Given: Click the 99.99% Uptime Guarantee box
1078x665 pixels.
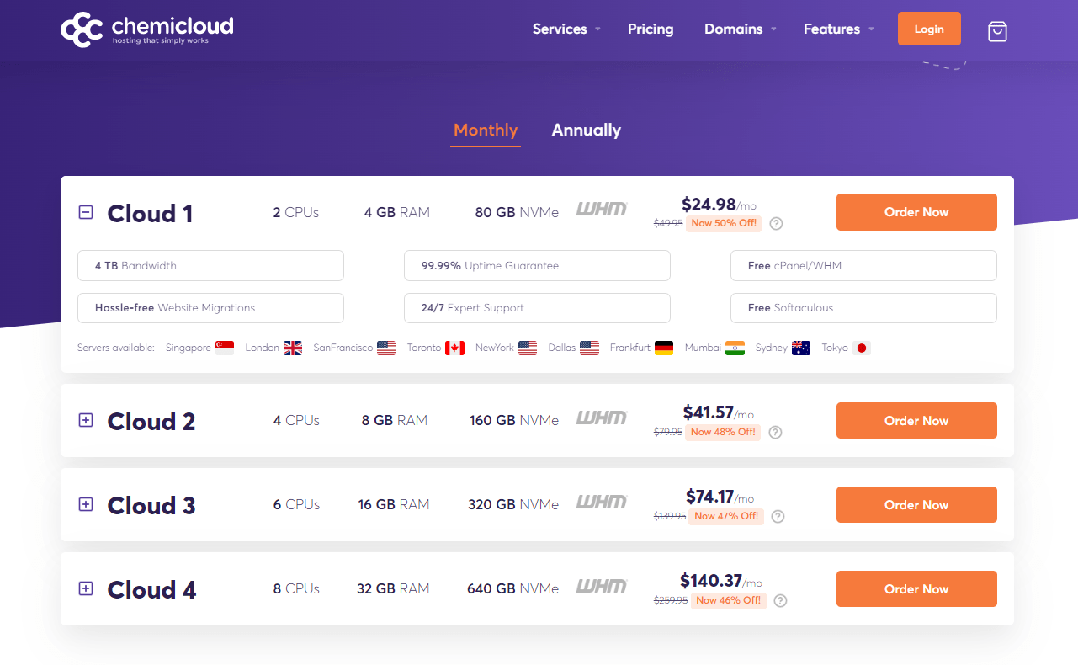Looking at the screenshot, I should (537, 266).
